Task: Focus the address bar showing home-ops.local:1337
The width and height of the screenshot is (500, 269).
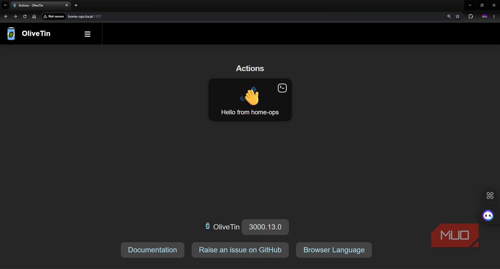Action: pos(253,16)
